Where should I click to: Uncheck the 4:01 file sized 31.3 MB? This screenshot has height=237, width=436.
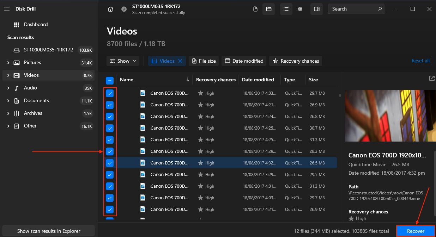tap(110, 186)
